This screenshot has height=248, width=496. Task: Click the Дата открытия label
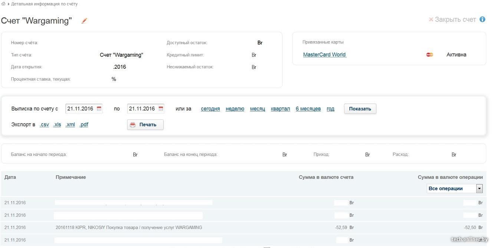[x=27, y=67]
